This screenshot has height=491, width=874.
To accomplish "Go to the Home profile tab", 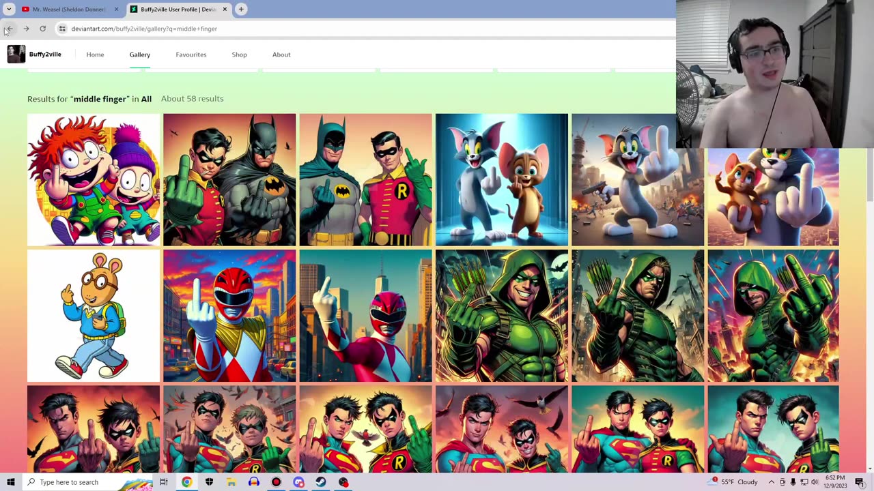I will 95,55.
